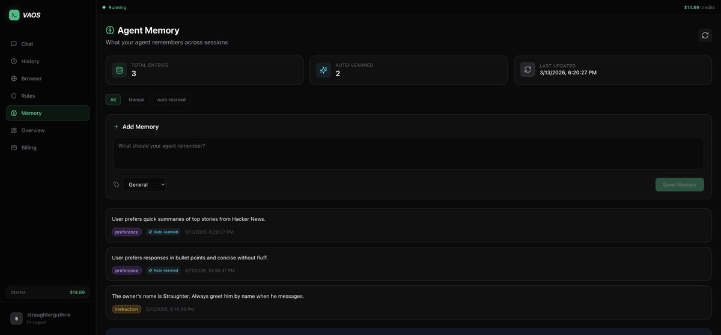This screenshot has height=335, width=721.
Task: Click the Overview grid icon
Action: pos(14,130)
